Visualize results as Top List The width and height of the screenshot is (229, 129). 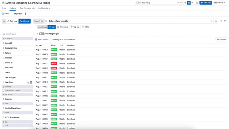tap(75, 27)
